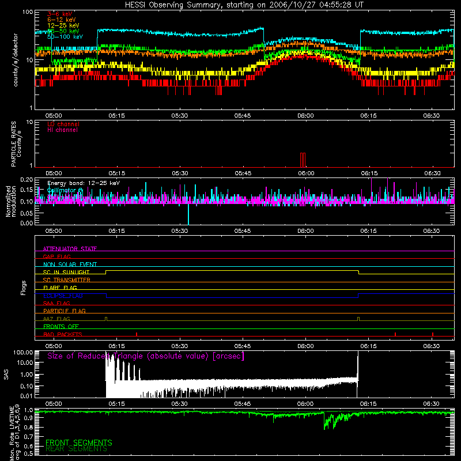Select the 3-6 keV legend label

[60, 14]
